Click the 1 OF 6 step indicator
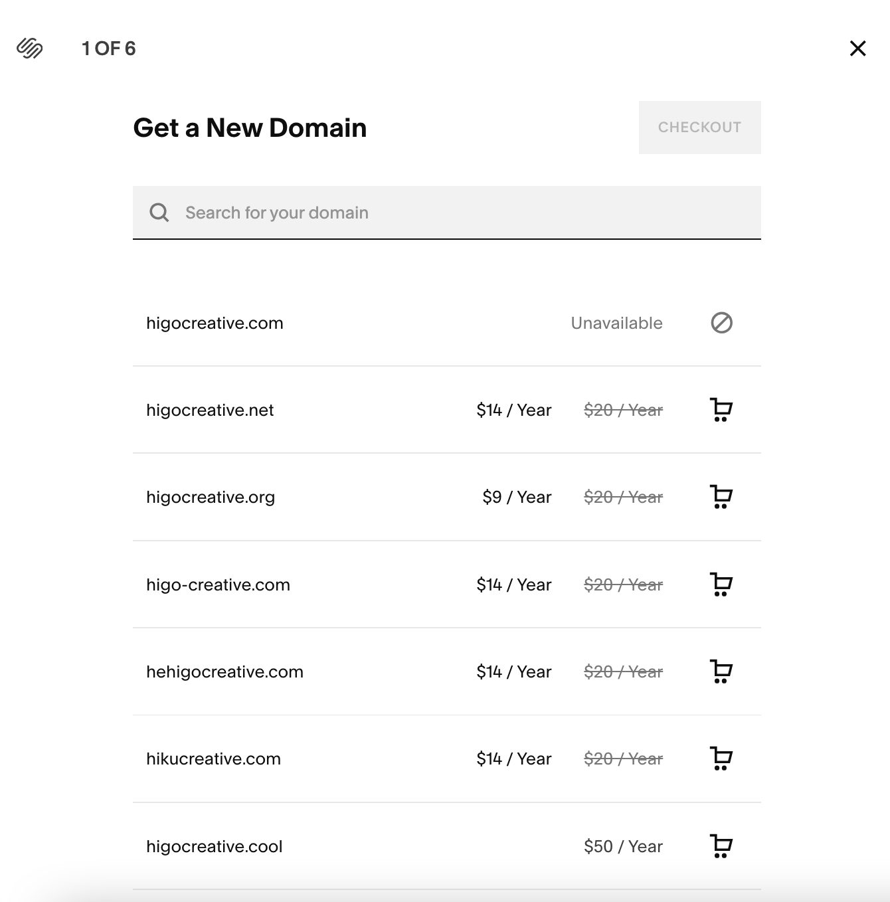 tap(108, 48)
